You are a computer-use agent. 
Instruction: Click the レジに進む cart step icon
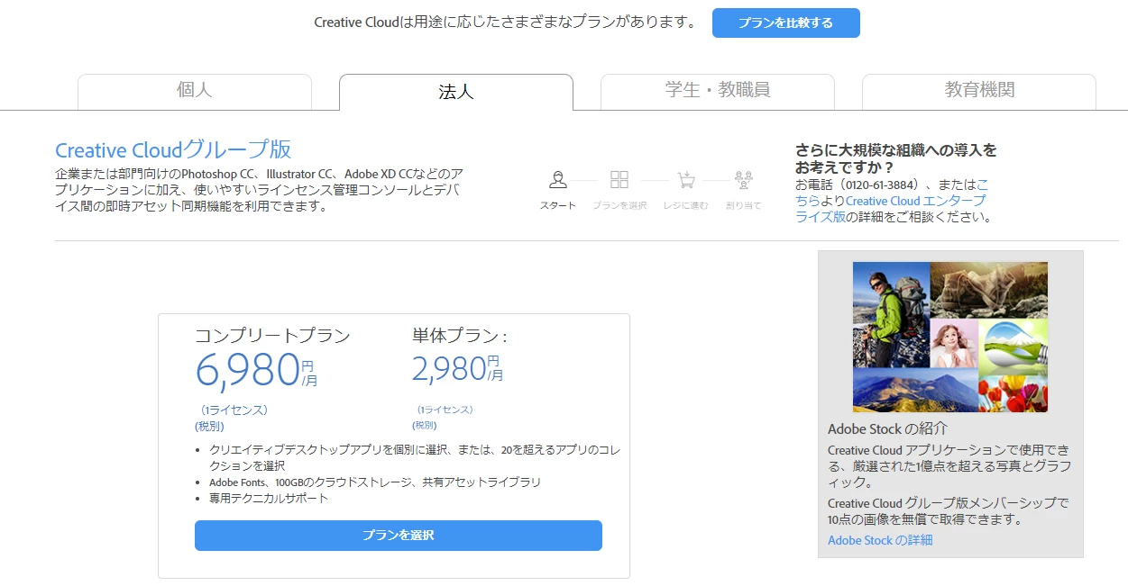(x=686, y=180)
